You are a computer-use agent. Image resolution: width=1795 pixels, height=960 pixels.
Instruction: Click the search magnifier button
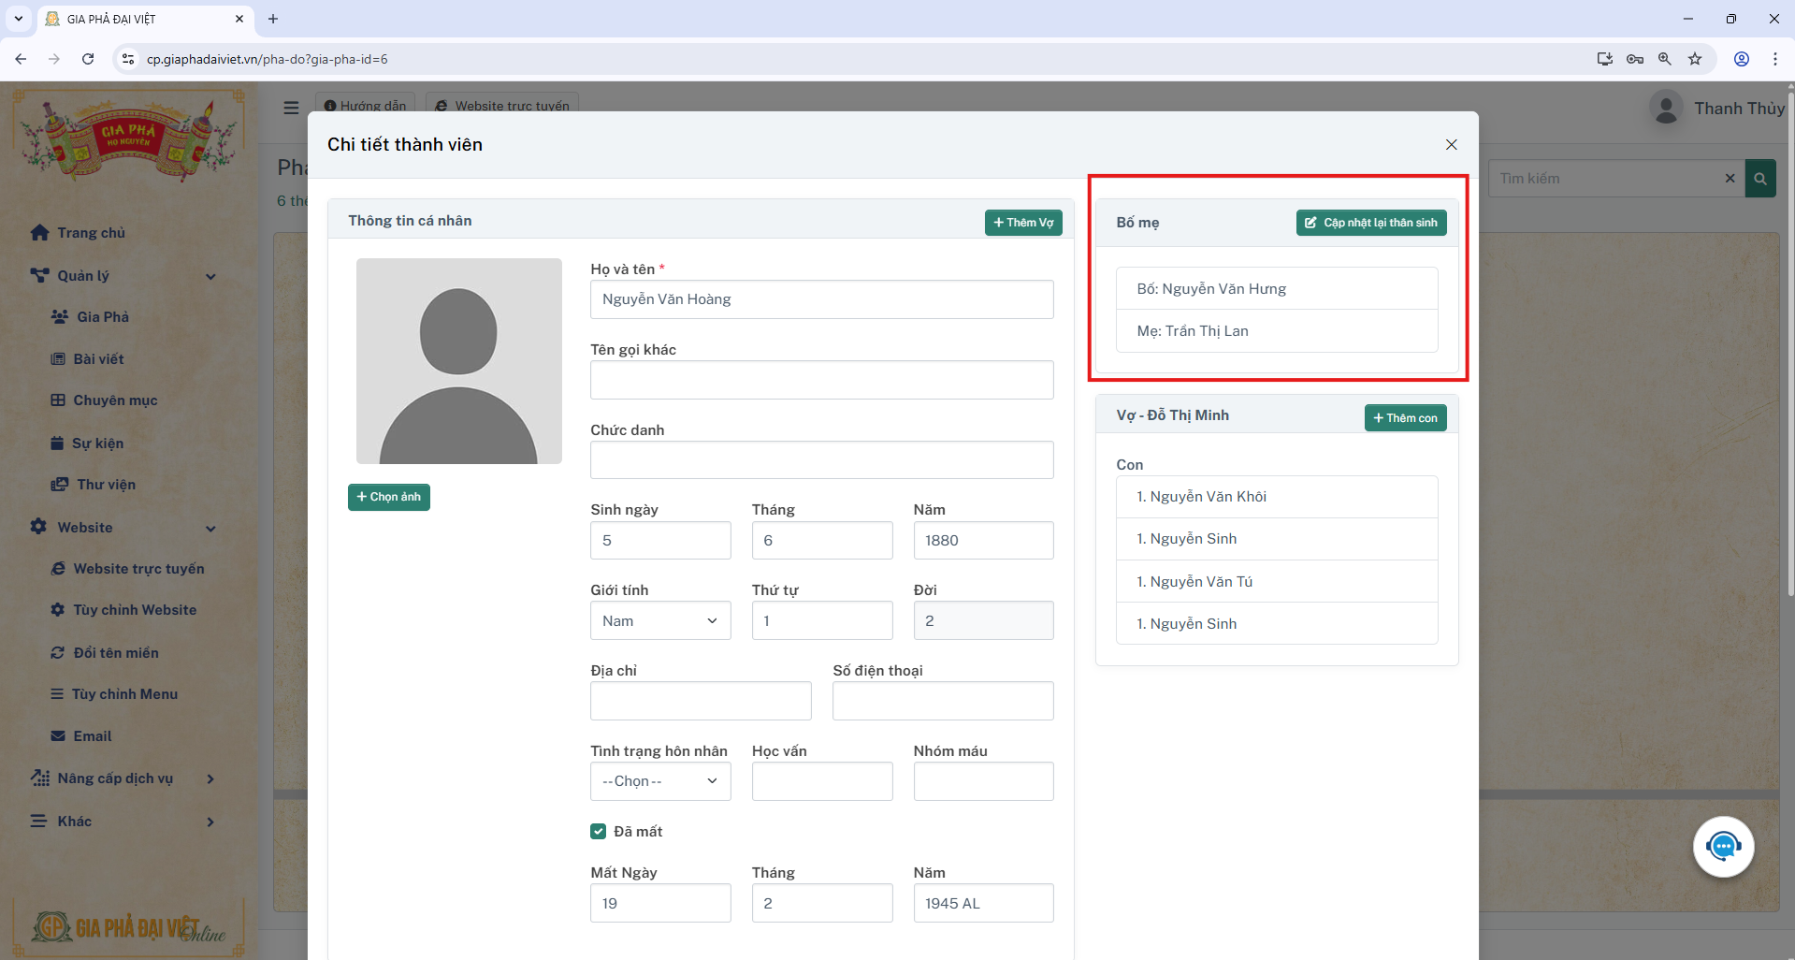pyautogui.click(x=1760, y=179)
